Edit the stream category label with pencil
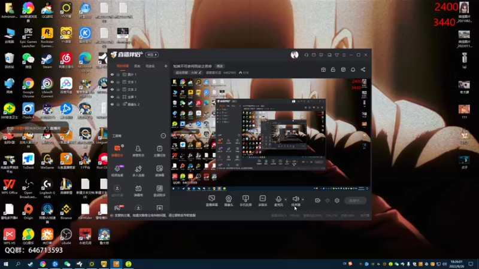Screen dimensions: 479x269 [188, 72]
